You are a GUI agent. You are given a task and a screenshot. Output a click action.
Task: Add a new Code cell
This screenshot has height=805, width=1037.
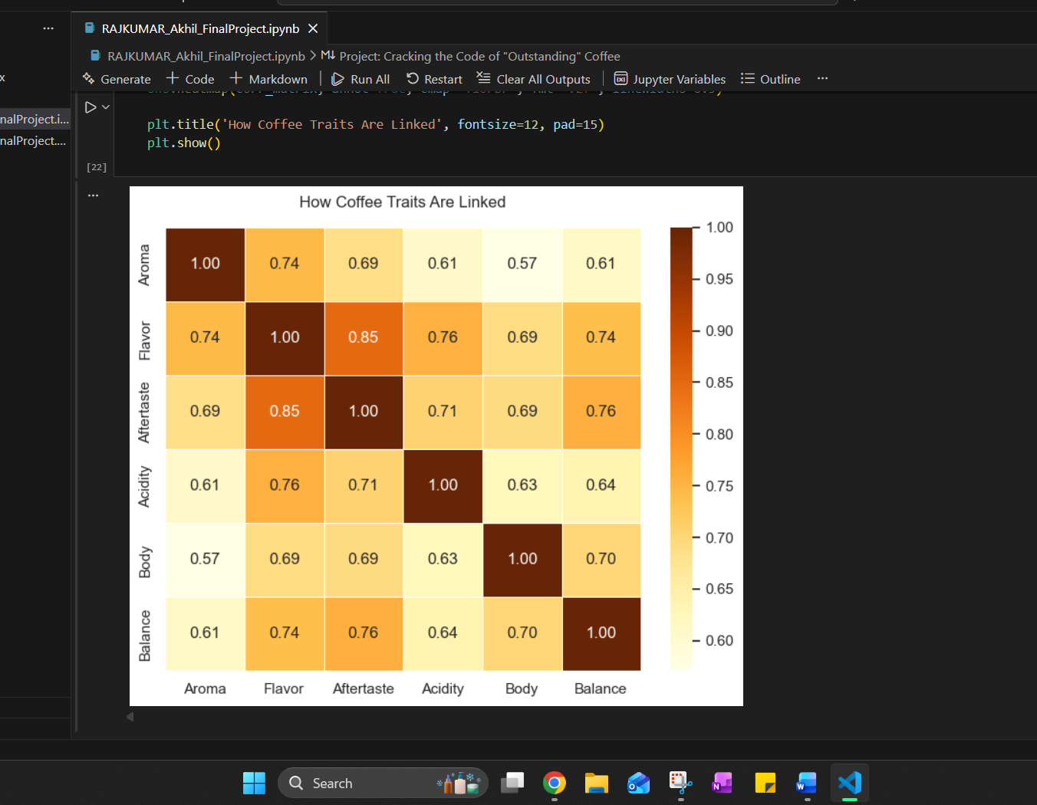[190, 79]
